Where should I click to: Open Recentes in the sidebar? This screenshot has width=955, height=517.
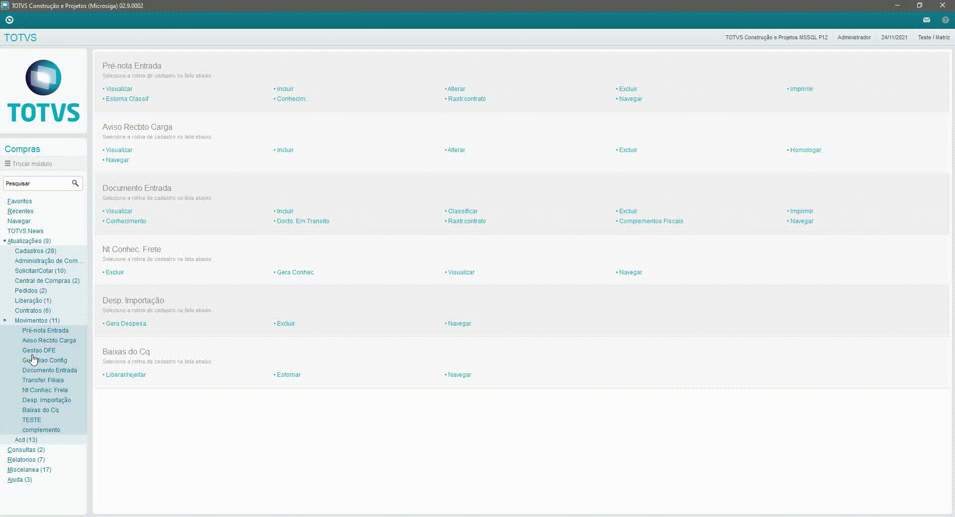[20, 211]
